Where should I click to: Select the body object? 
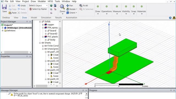53,40
